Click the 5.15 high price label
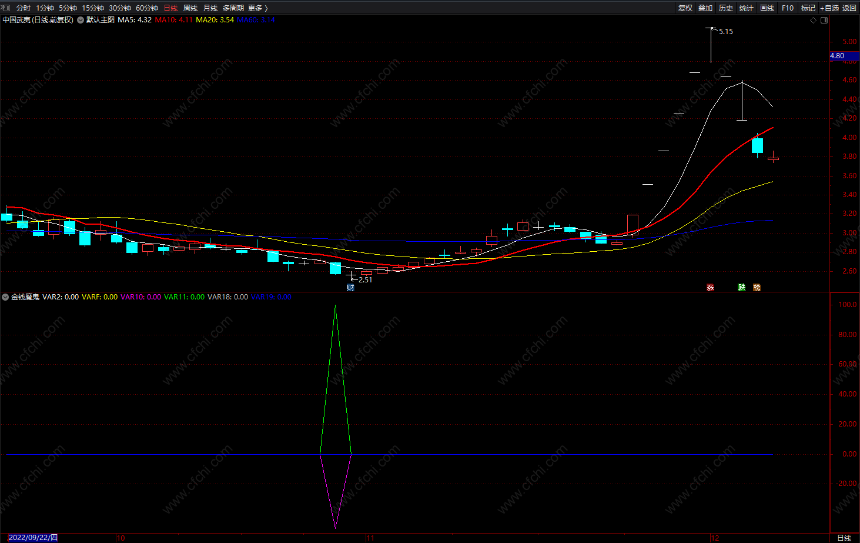Viewport: 860px width, 543px height. tap(726, 32)
